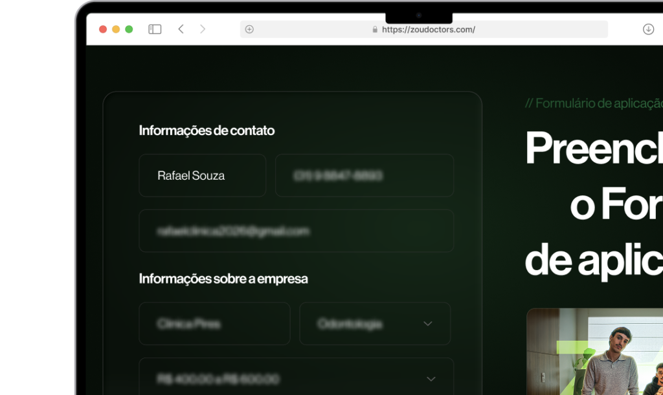The height and width of the screenshot is (395, 663).
Task: Toggle the Safari sidebar panel icon
Action: coord(155,29)
